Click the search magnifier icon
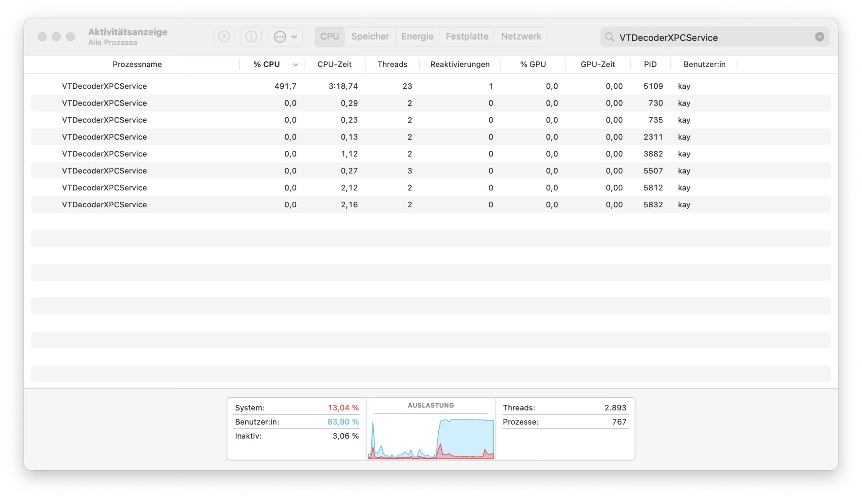The height and width of the screenshot is (500, 862). coord(609,37)
